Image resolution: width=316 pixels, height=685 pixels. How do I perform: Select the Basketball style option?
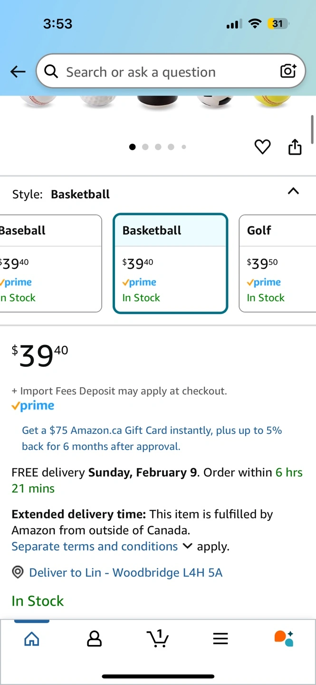tap(170, 264)
